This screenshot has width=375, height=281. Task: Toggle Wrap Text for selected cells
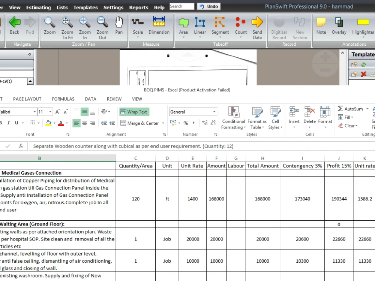pyautogui.click(x=134, y=112)
